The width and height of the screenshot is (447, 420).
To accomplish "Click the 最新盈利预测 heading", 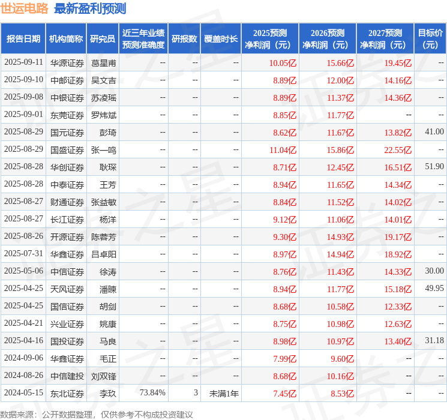I will click(x=90, y=8).
